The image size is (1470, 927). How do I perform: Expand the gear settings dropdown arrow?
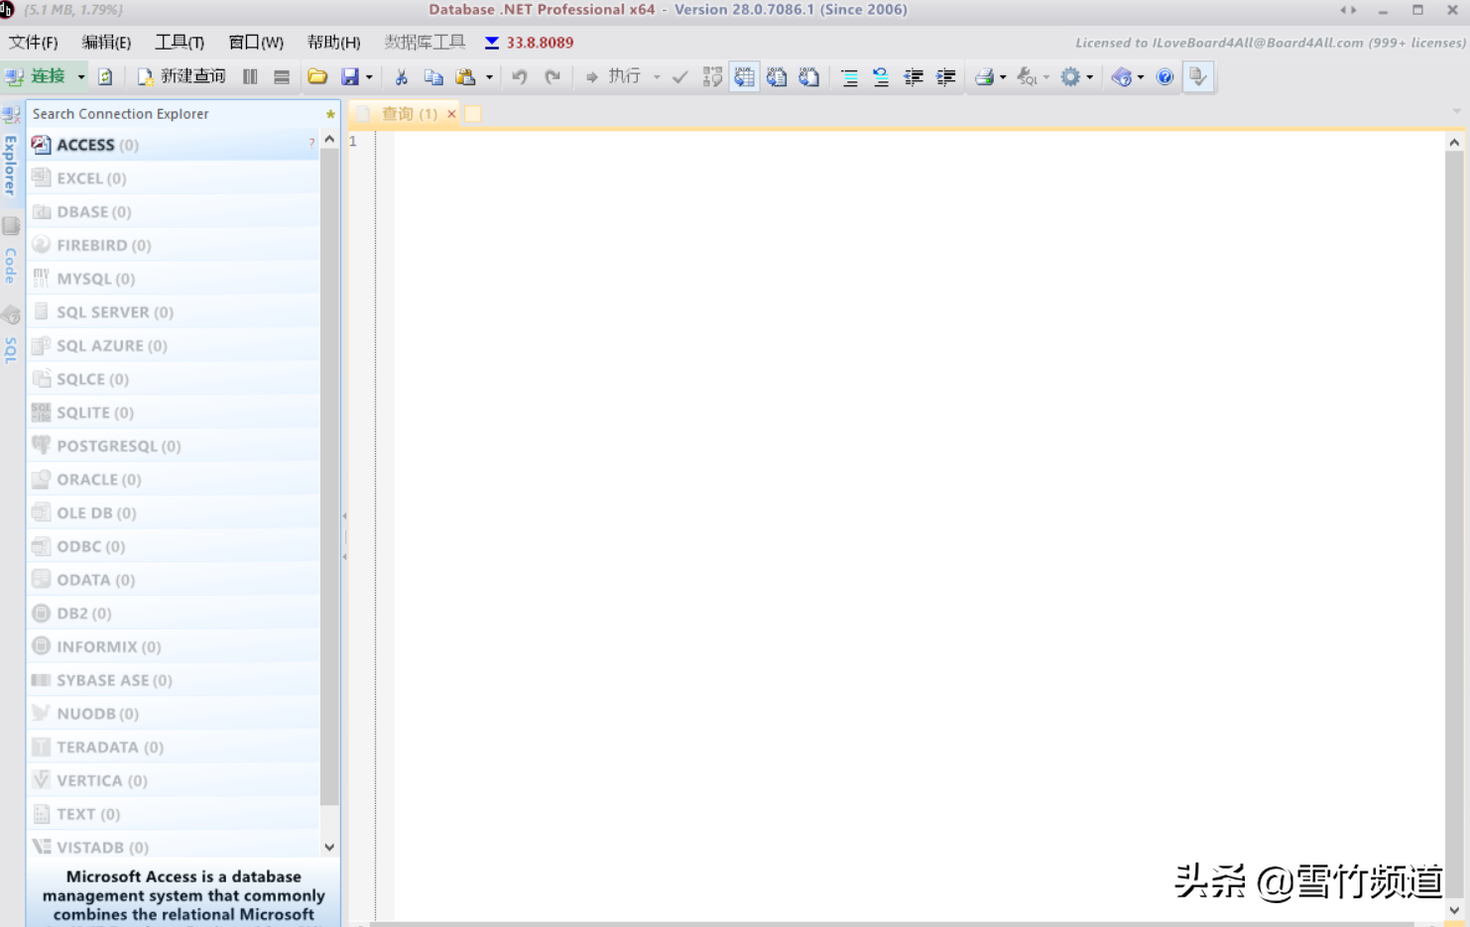[1089, 77]
